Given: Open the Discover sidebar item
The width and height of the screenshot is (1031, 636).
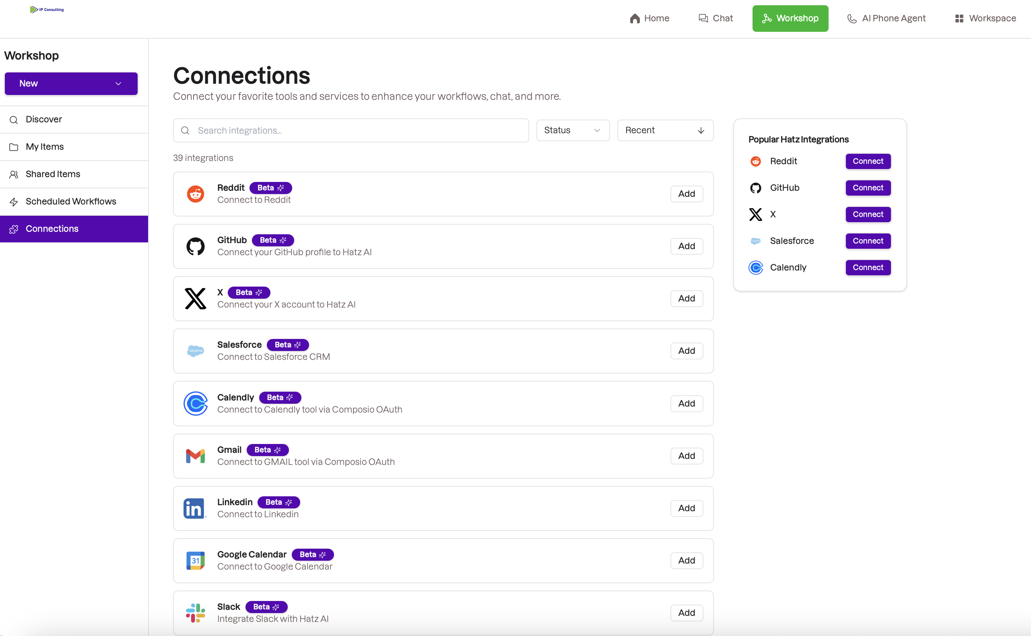Looking at the screenshot, I should (x=44, y=120).
